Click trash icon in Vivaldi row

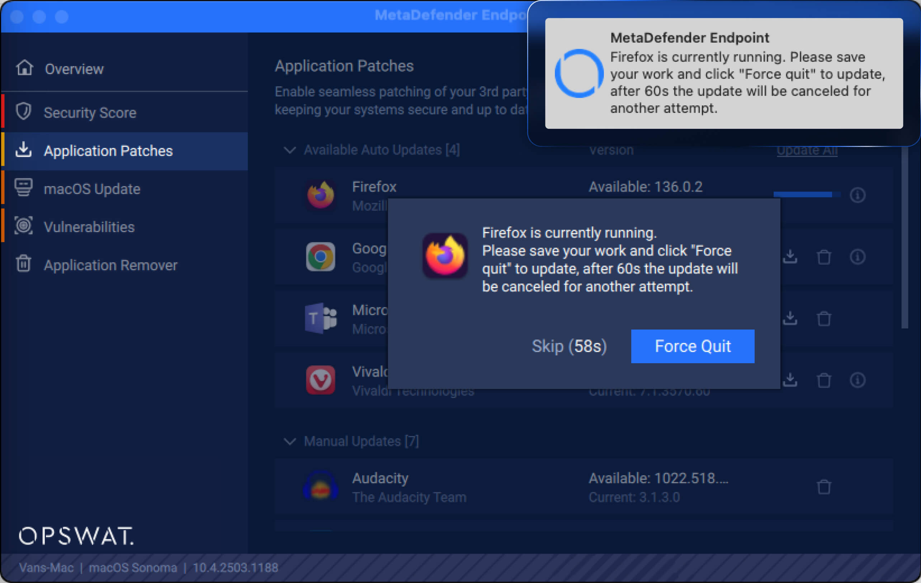point(823,380)
